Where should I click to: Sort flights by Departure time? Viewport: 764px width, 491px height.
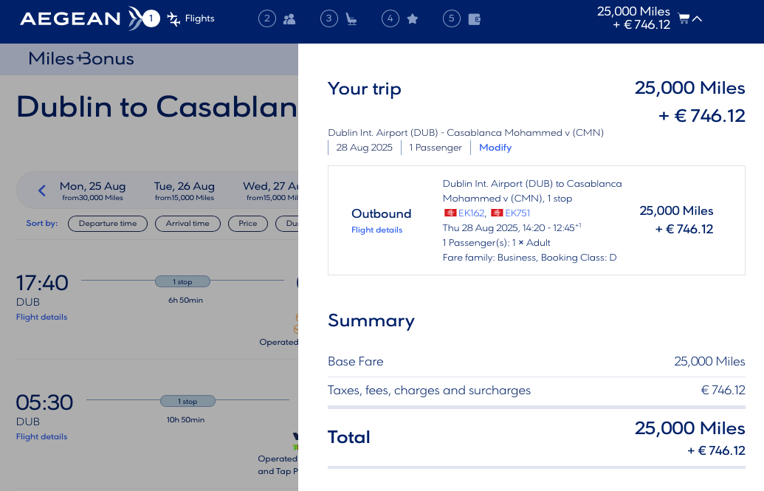tap(108, 223)
